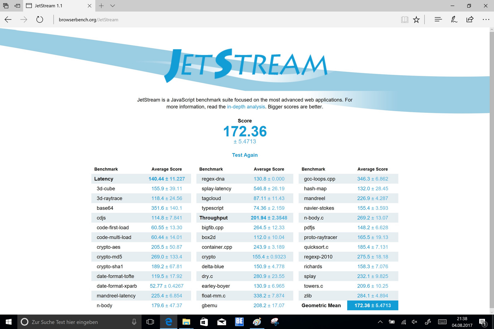Open File Explorer from the taskbar

click(x=186, y=322)
